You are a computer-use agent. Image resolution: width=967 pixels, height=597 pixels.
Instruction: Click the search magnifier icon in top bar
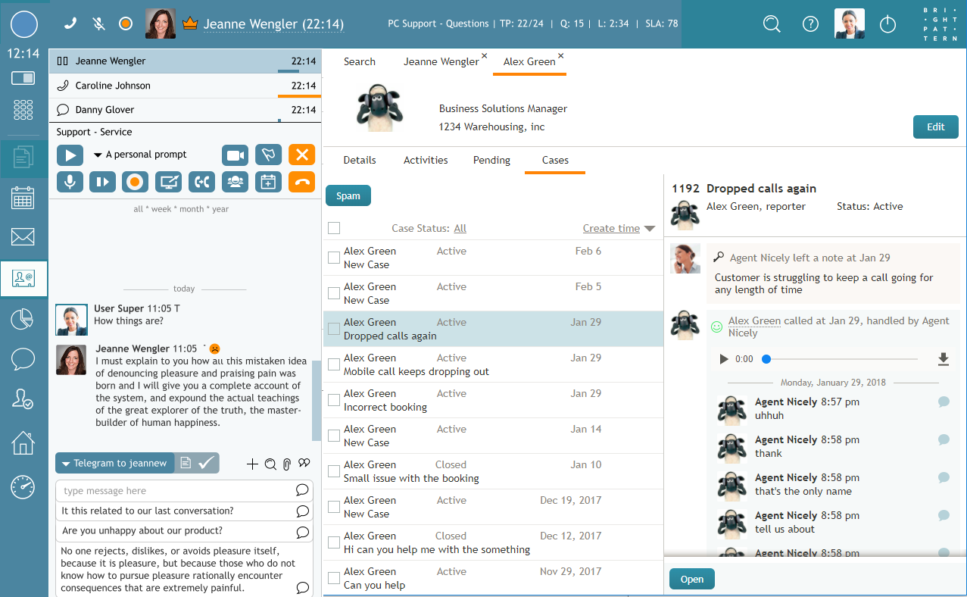772,24
